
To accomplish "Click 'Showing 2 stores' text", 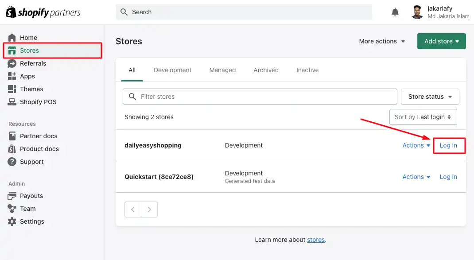I will pos(149,117).
